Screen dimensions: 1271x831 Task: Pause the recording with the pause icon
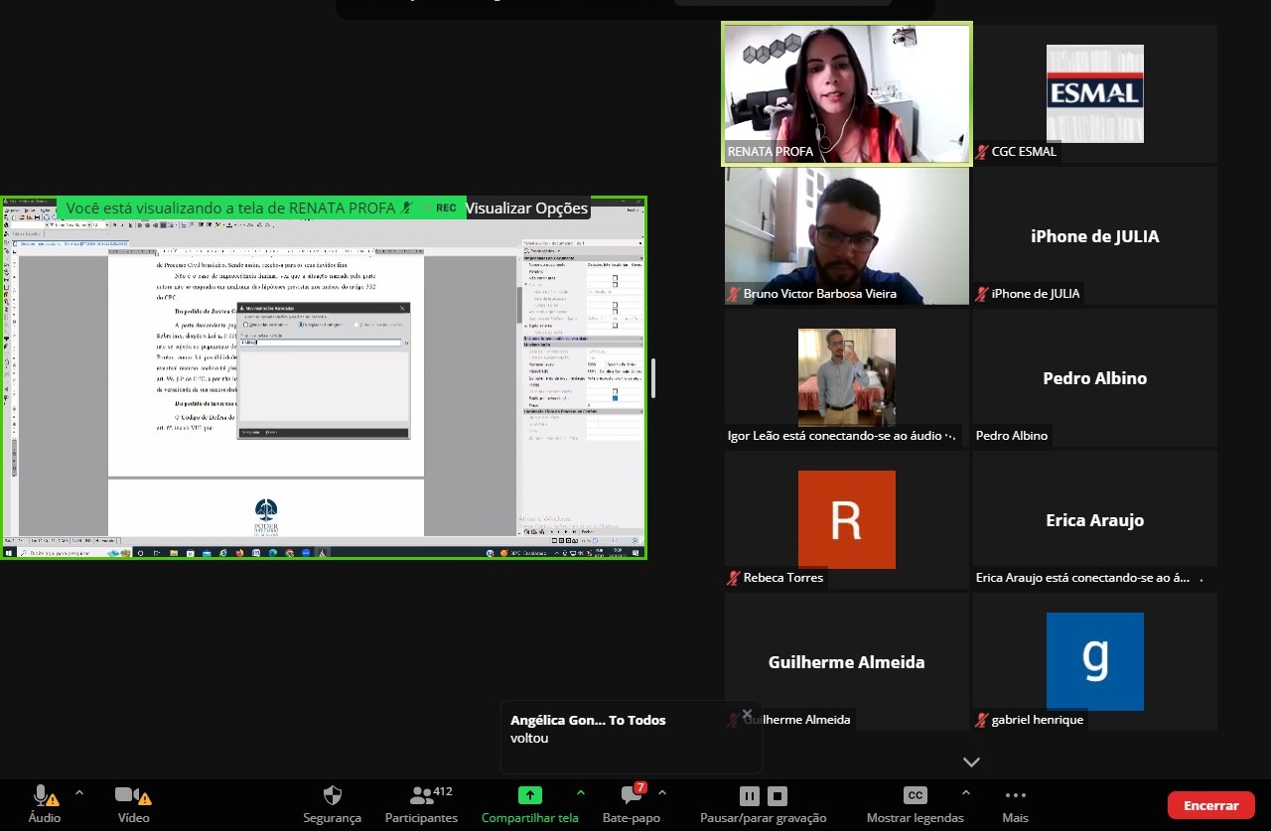(750, 795)
